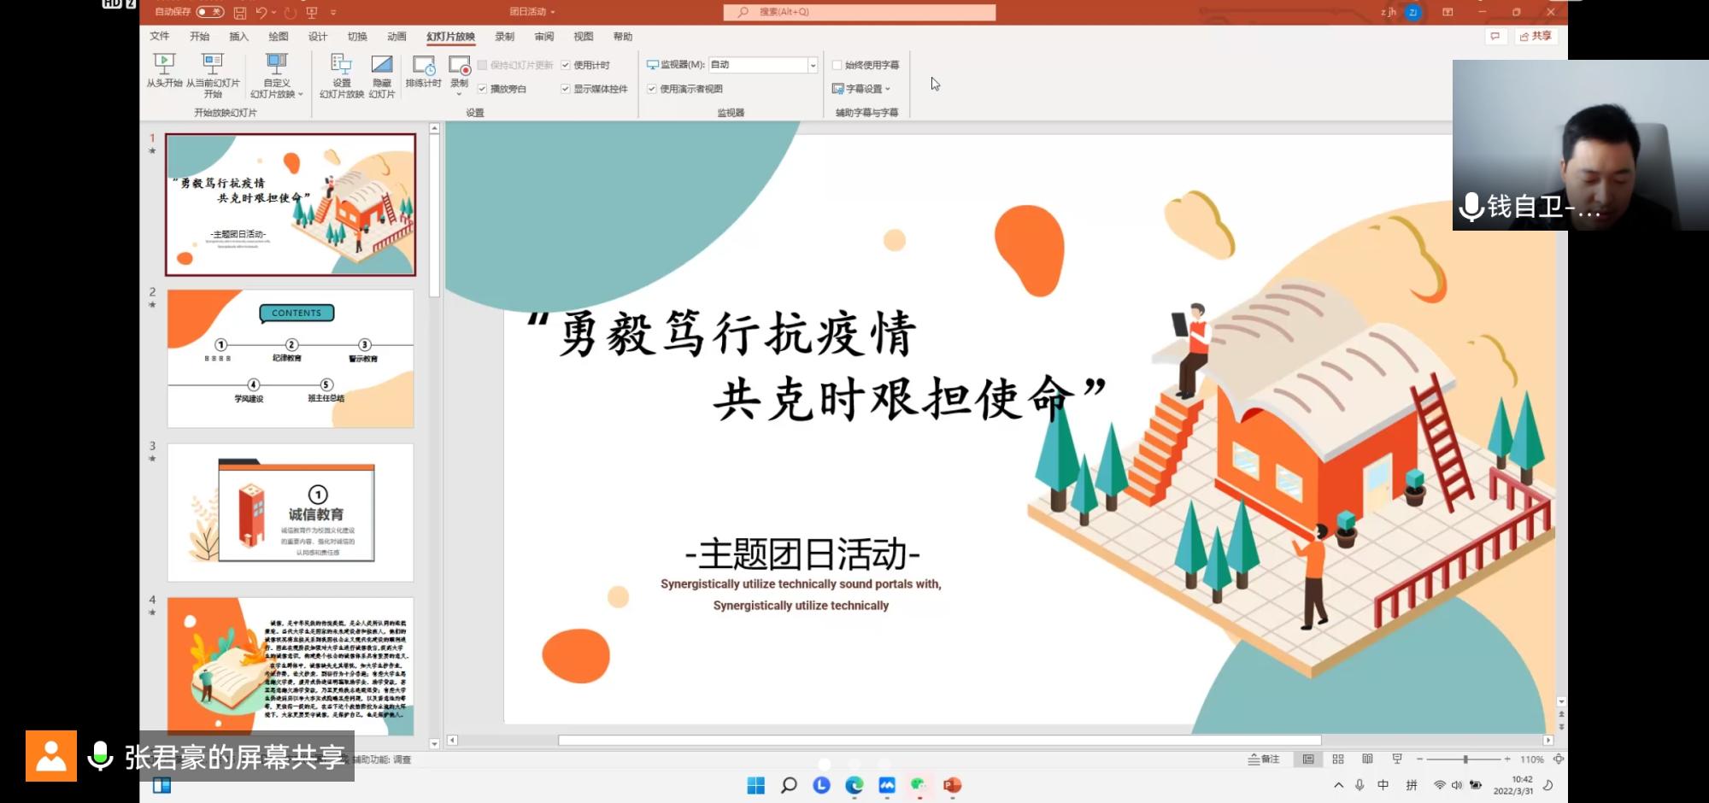The width and height of the screenshot is (1709, 803).
Task: Toggle the AutoSave switch
Action: point(209,12)
